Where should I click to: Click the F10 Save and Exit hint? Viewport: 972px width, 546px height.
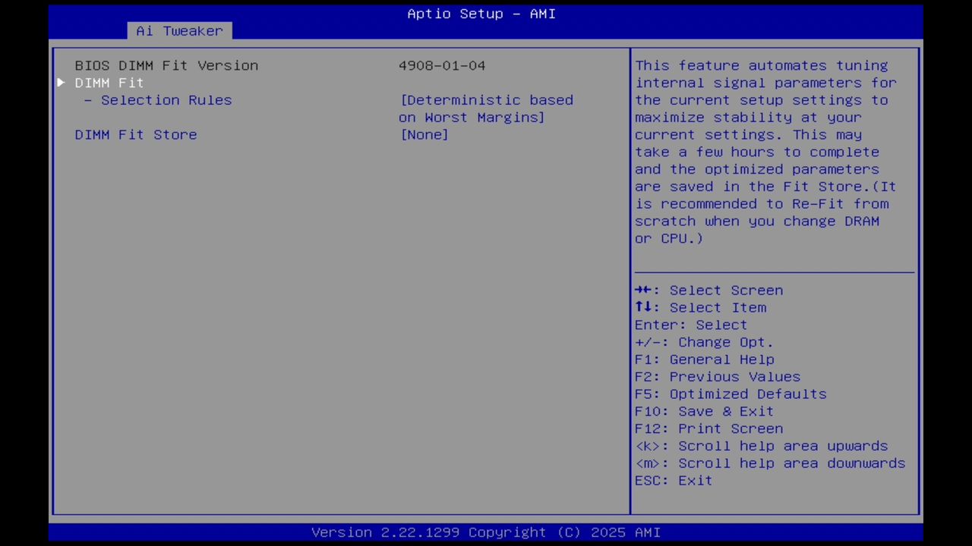click(x=704, y=411)
